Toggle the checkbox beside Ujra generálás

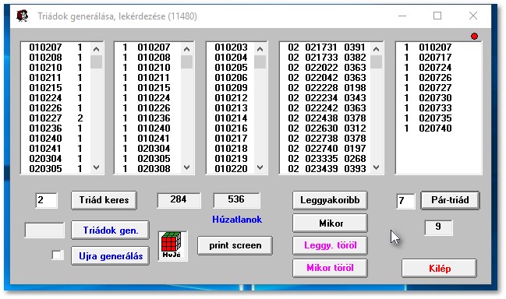coord(58,255)
